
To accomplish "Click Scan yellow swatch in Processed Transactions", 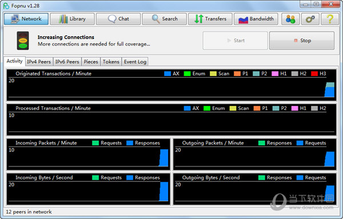I will (x=233, y=108).
